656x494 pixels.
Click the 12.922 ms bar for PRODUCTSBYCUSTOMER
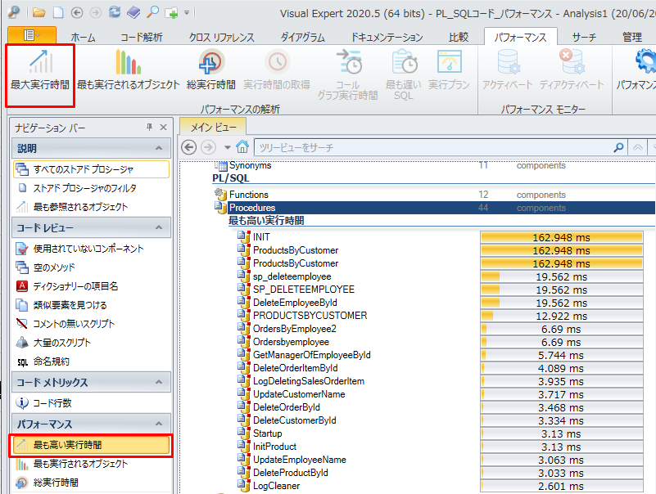click(x=562, y=316)
